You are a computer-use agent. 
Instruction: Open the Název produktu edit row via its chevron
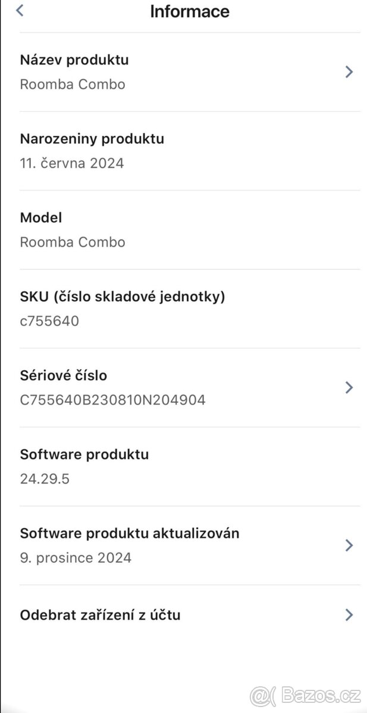(350, 72)
